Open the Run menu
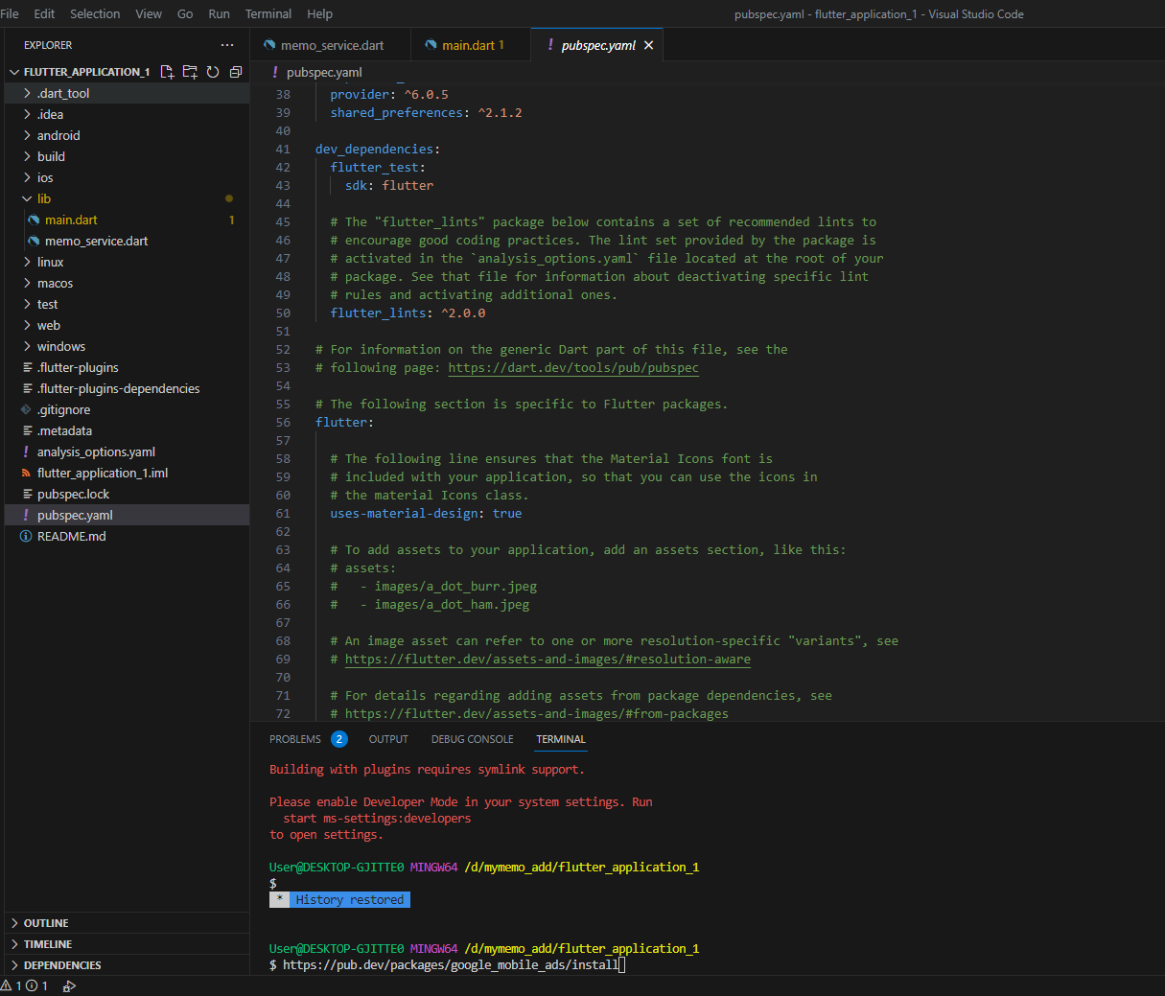Image resolution: width=1165 pixels, height=996 pixels. click(219, 13)
